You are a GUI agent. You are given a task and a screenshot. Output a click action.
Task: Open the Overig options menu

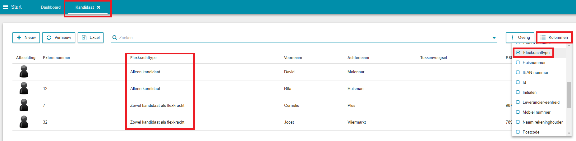click(520, 38)
